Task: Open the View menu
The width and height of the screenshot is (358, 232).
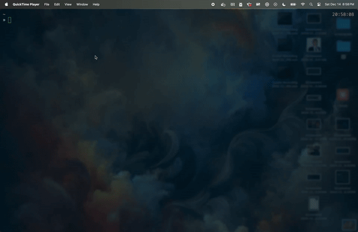Action: 68,4
